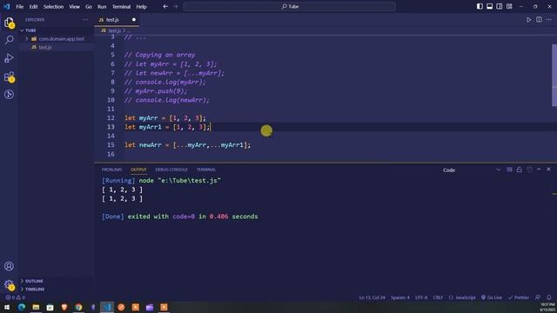Change end of line sequence CRLF

pyautogui.click(x=438, y=297)
